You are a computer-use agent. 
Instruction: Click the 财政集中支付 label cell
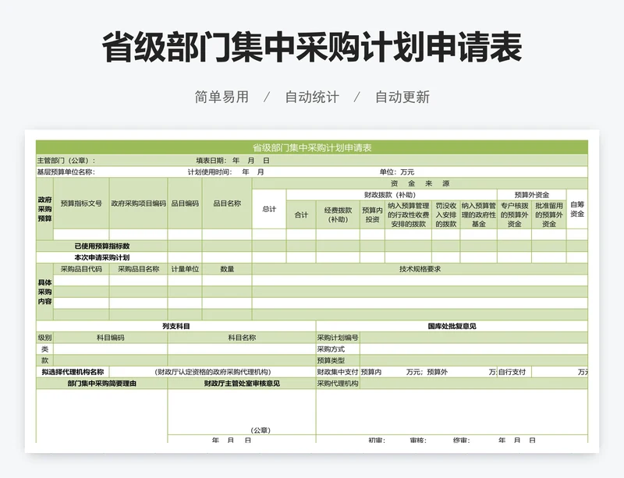pos(338,372)
